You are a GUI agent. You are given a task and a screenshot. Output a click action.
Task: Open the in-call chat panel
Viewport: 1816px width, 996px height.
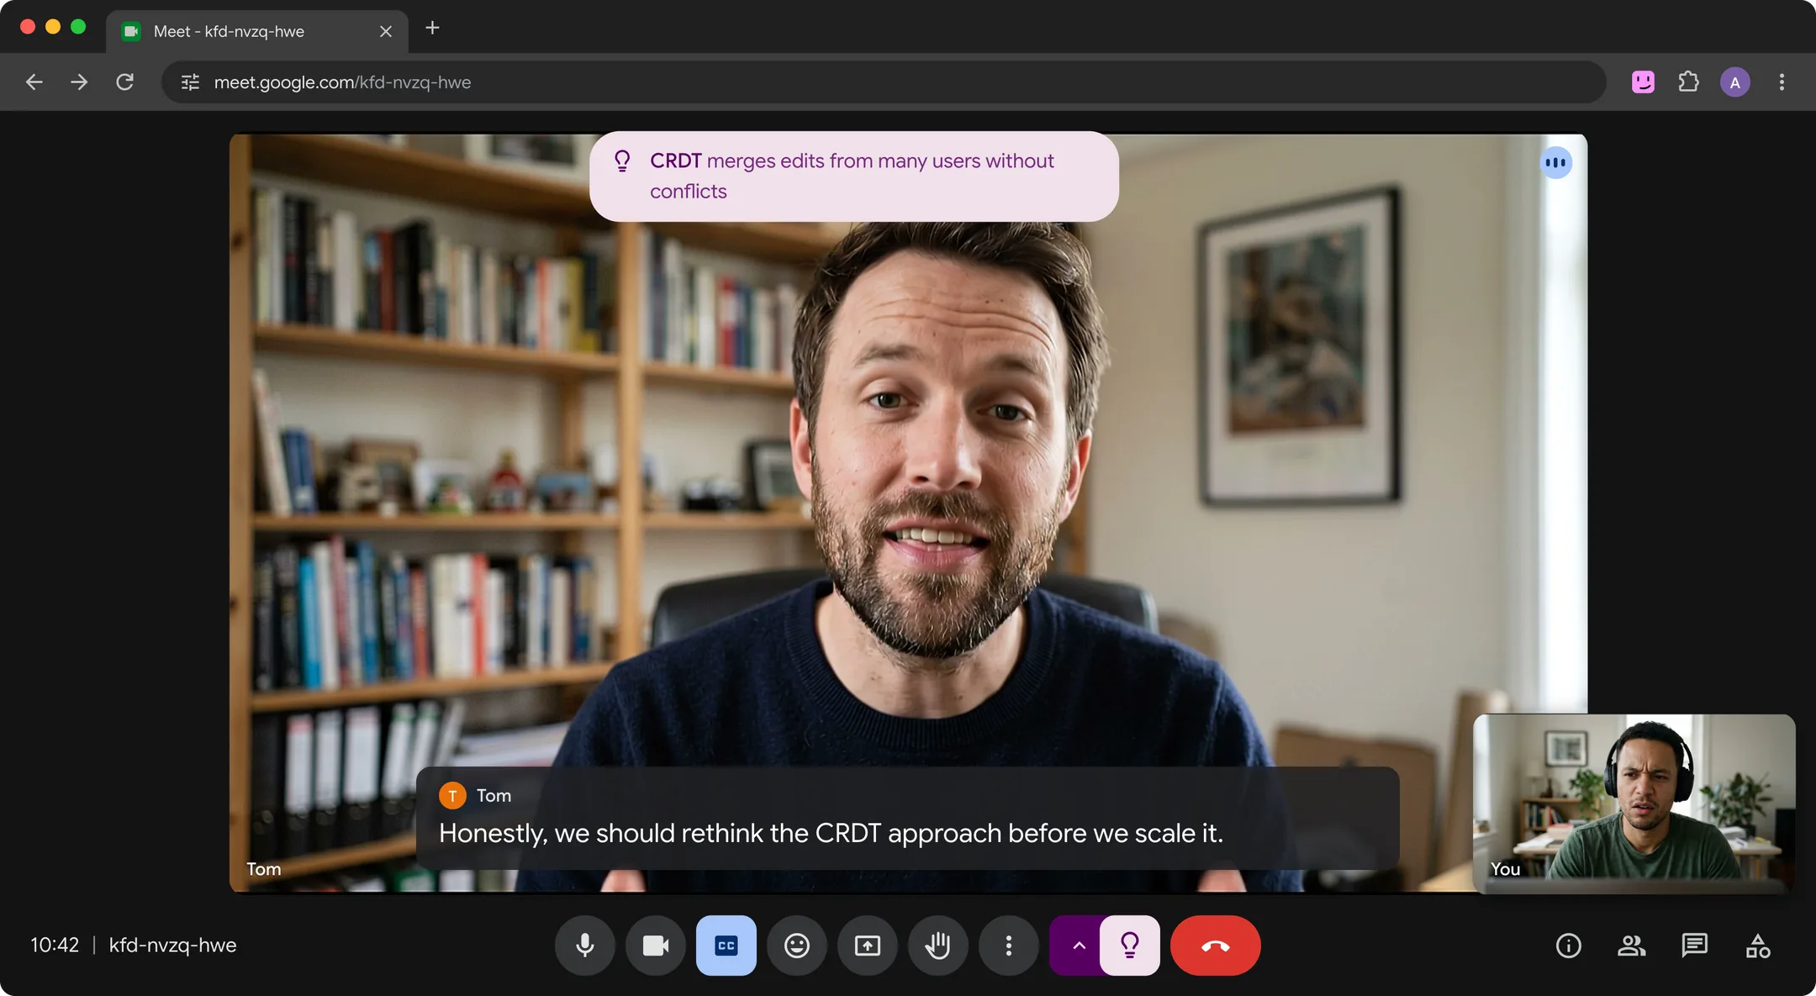[x=1695, y=946]
